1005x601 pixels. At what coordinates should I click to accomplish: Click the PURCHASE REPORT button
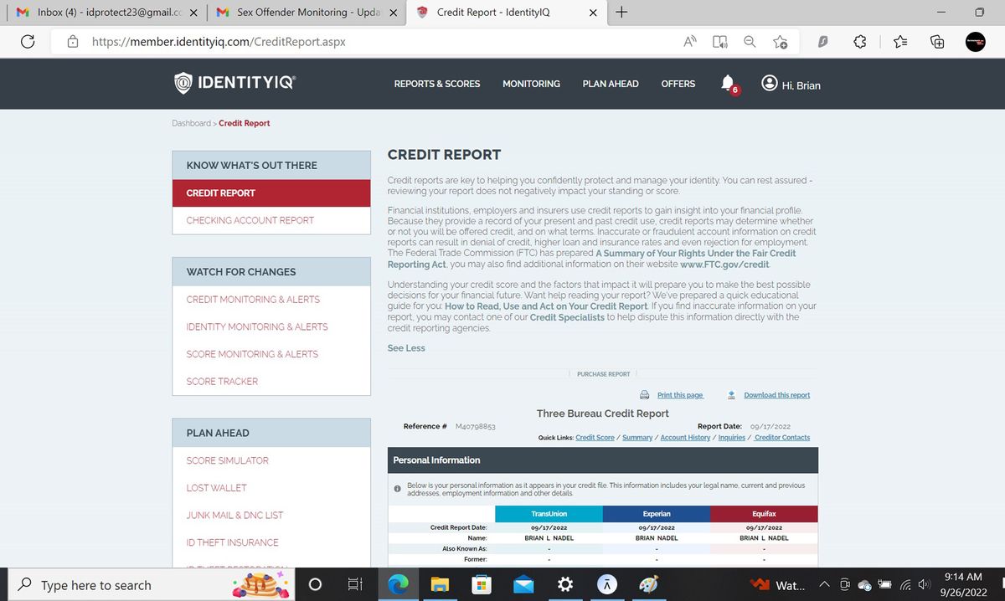(603, 373)
